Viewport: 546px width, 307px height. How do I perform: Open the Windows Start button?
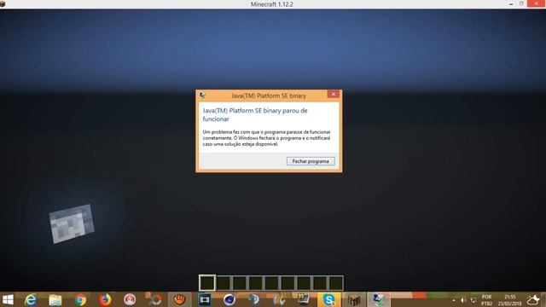(8, 299)
